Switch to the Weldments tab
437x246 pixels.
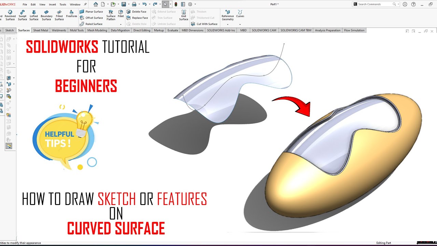coord(59,30)
